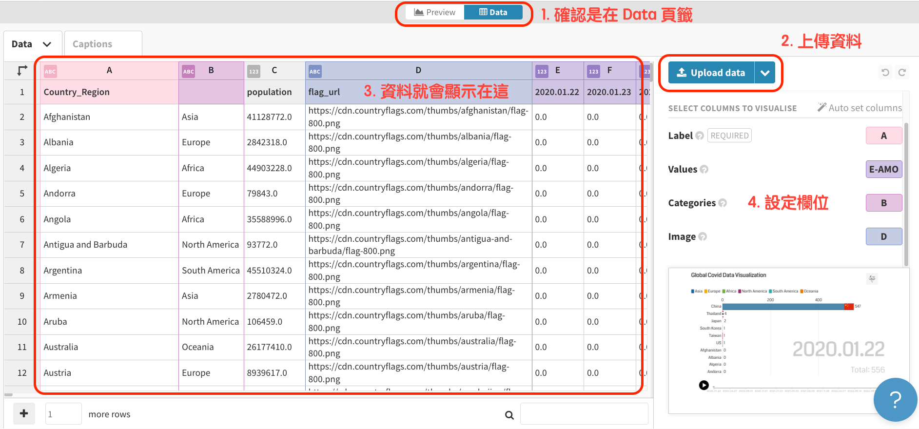This screenshot has width=919, height=429.
Task: Click the Upload data button
Action: click(x=711, y=73)
